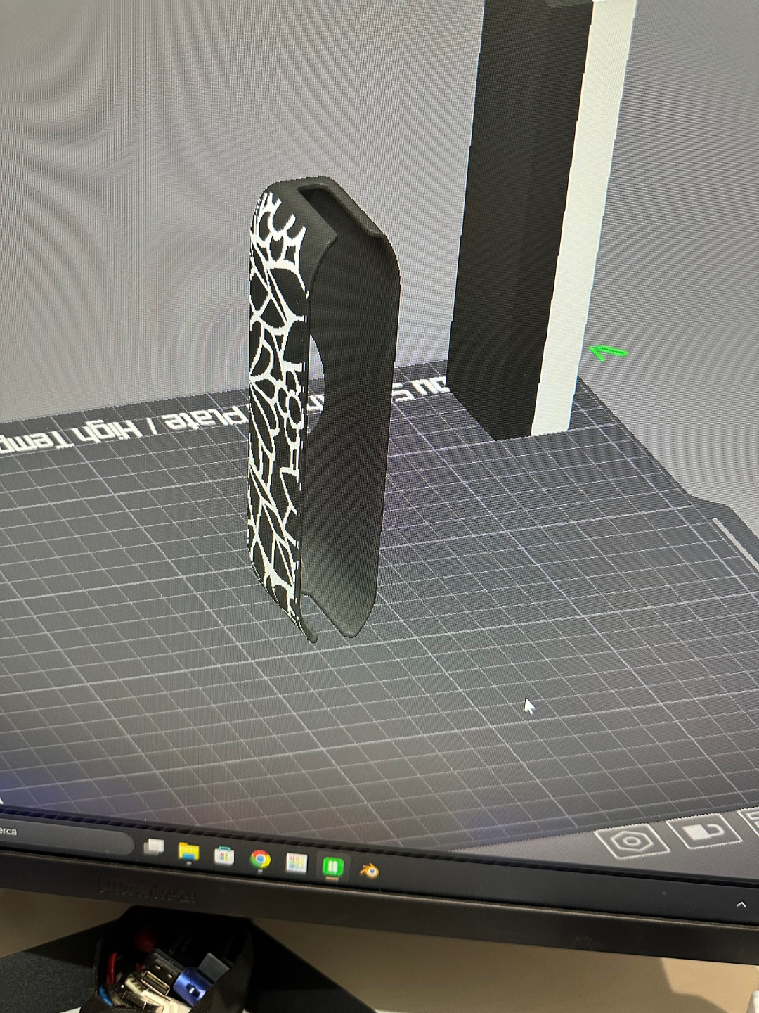
Task: Click the Task View icon in taskbar
Action: (154, 847)
